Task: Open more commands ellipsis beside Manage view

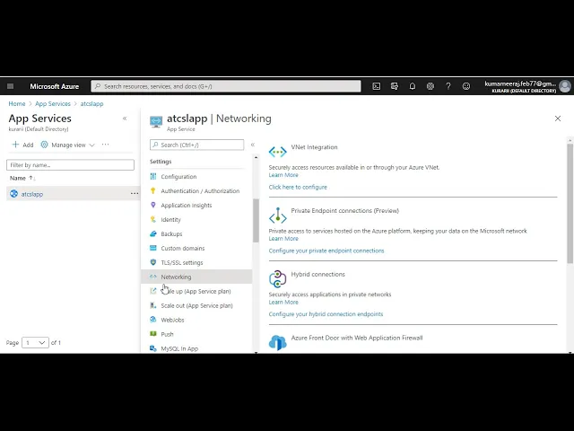Action: (106, 145)
